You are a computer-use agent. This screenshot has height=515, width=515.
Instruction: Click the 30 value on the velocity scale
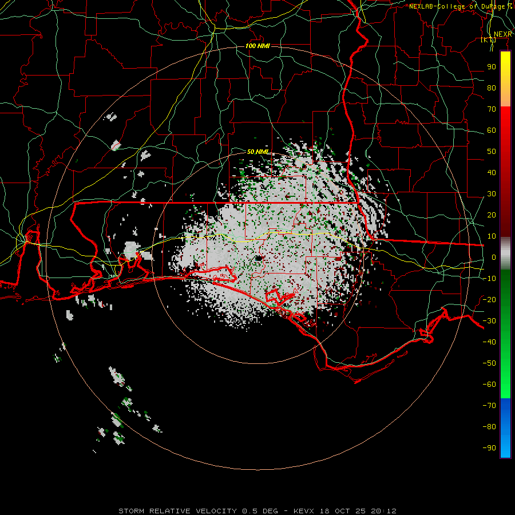[x=492, y=194]
